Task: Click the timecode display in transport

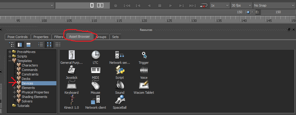Action: [x=83, y=5]
